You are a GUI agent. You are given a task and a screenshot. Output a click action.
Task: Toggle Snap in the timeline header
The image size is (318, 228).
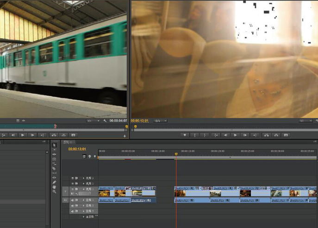[84, 157]
